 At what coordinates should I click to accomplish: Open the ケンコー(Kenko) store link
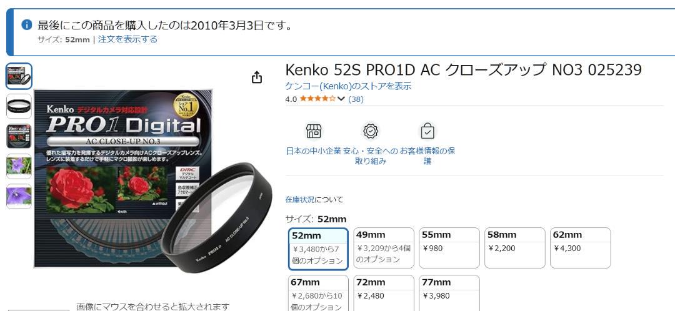pos(348,86)
